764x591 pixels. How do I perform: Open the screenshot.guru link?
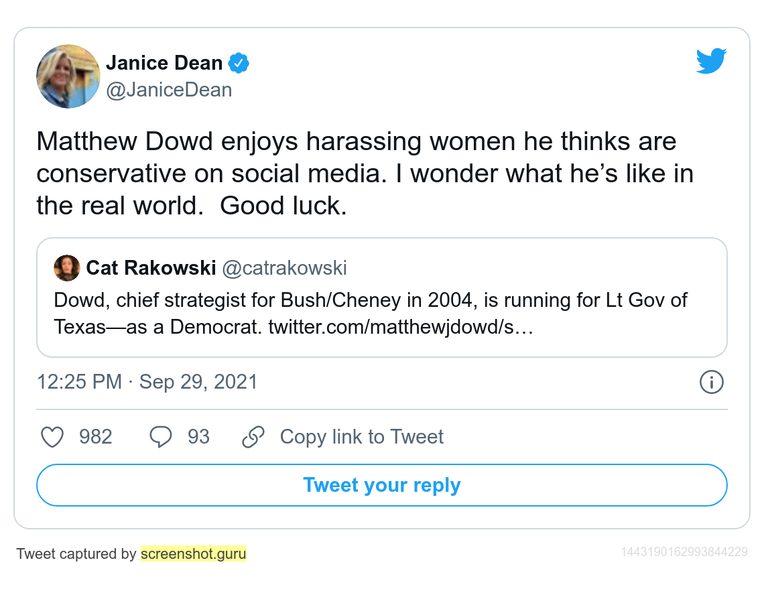click(x=194, y=553)
